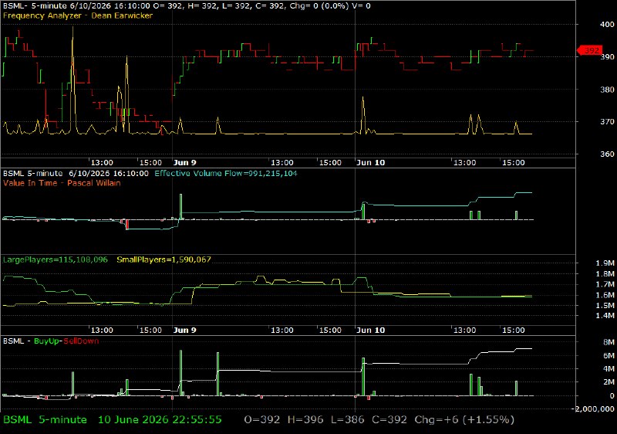The image size is (617, 434).
Task: Click the 'Chg= 0 (0.0%)' value in top header
Action: click(319, 6)
